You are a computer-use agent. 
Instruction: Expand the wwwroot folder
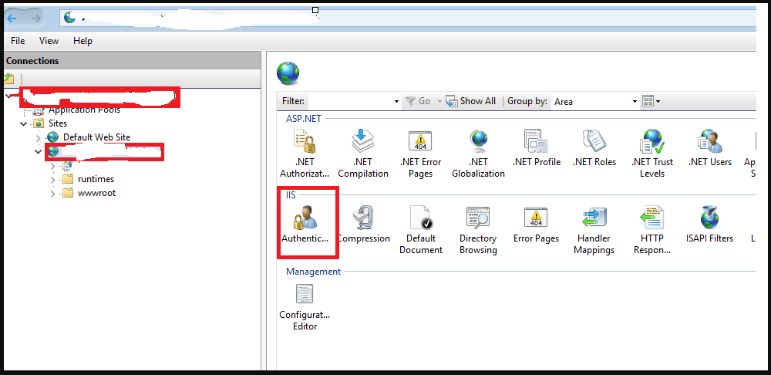pos(53,194)
